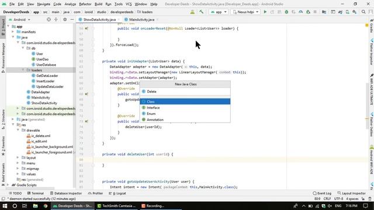Open the Refactor menu
Viewport: 374px width, 210px height.
pos(85,4)
